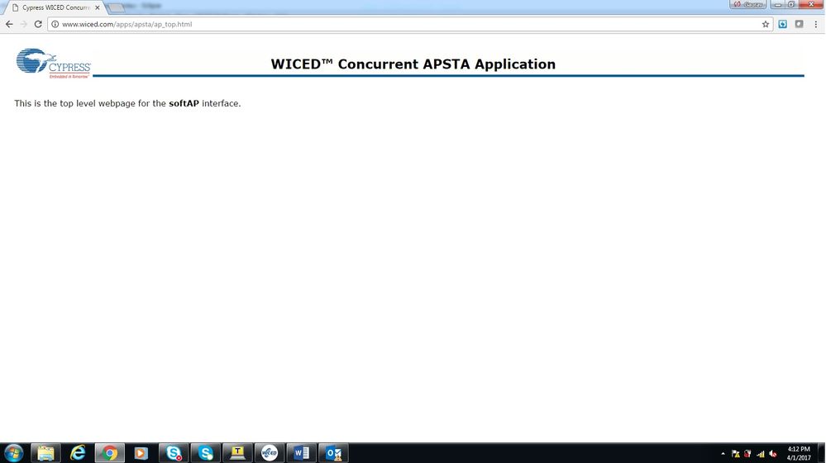Show hidden system tray icons
Screen dimensions: 826x463
click(723, 453)
